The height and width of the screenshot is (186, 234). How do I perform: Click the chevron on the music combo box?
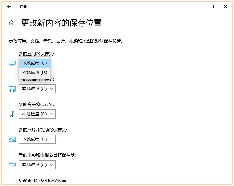point(52,114)
